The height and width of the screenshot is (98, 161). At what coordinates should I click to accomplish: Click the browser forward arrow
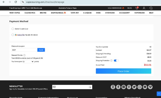point(10,2)
